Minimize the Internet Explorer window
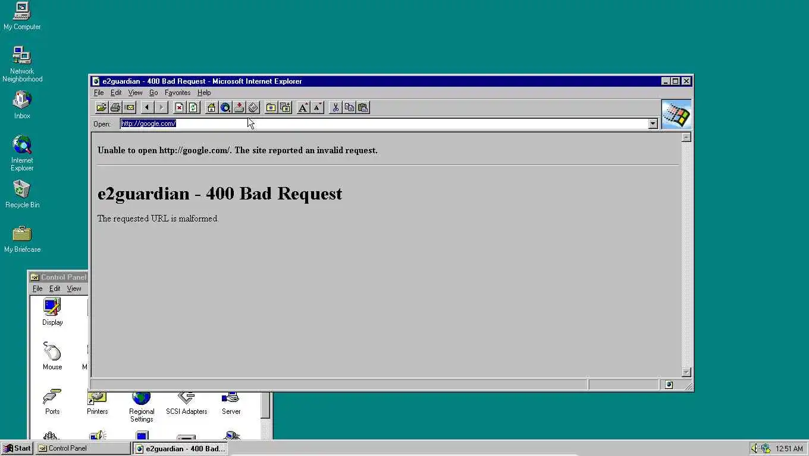Viewport: 809px width, 456px height. coord(666,81)
